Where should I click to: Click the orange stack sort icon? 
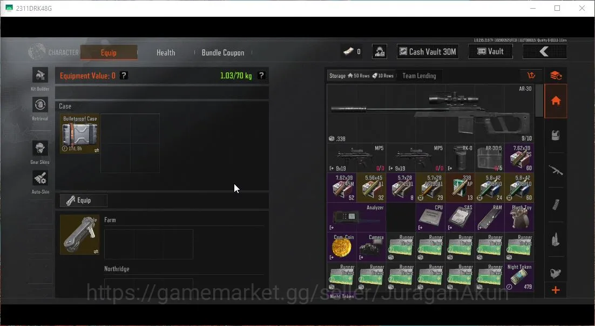click(x=556, y=75)
